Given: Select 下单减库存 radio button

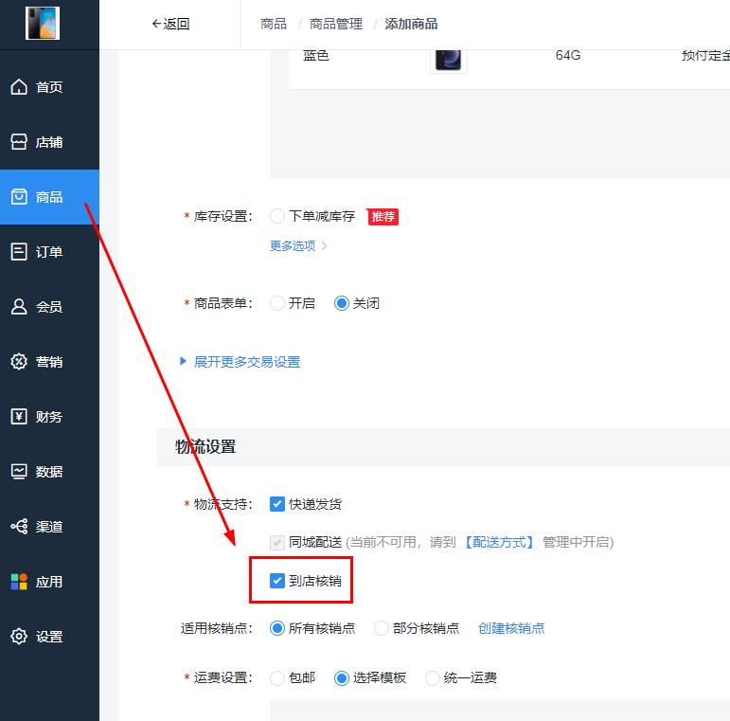Looking at the screenshot, I should (277, 216).
